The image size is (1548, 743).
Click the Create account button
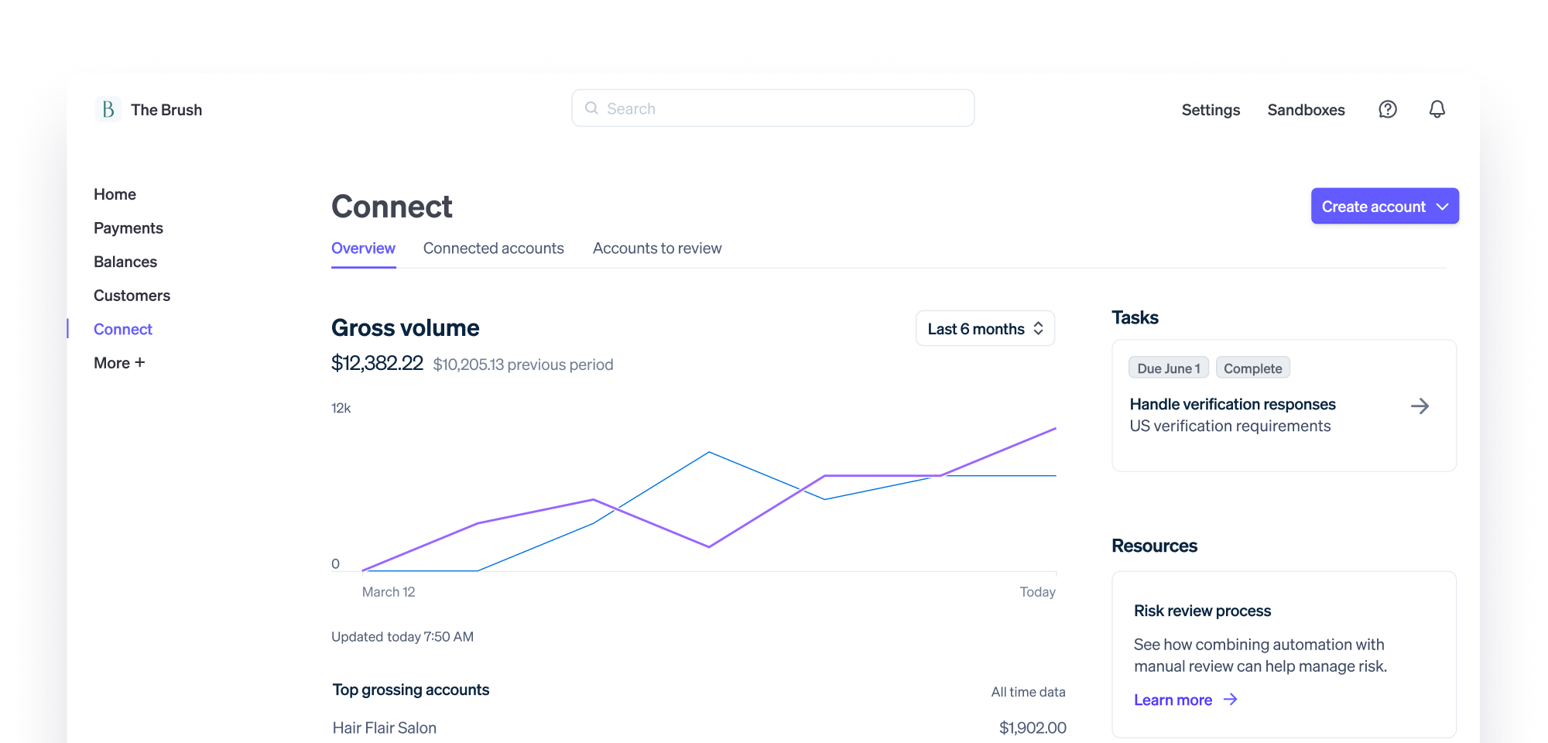click(1374, 207)
